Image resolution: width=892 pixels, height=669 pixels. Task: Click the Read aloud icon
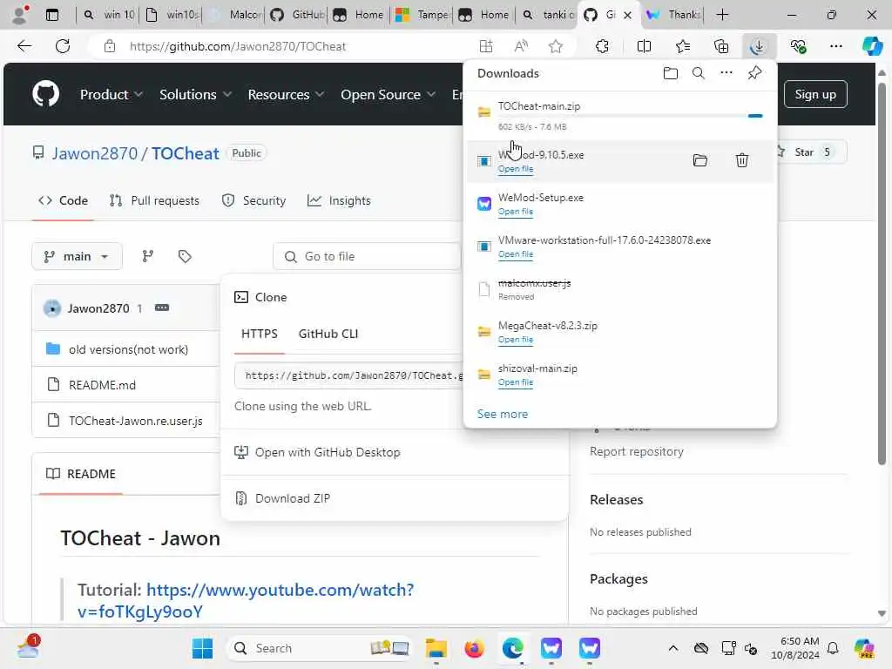(521, 47)
